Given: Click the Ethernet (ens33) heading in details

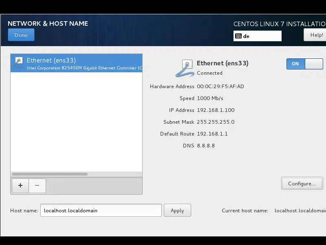Looking at the screenshot, I should [222, 63].
